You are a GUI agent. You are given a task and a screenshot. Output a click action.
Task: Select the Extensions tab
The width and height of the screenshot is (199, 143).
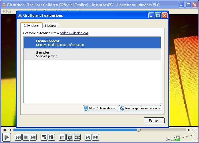click(x=31, y=25)
